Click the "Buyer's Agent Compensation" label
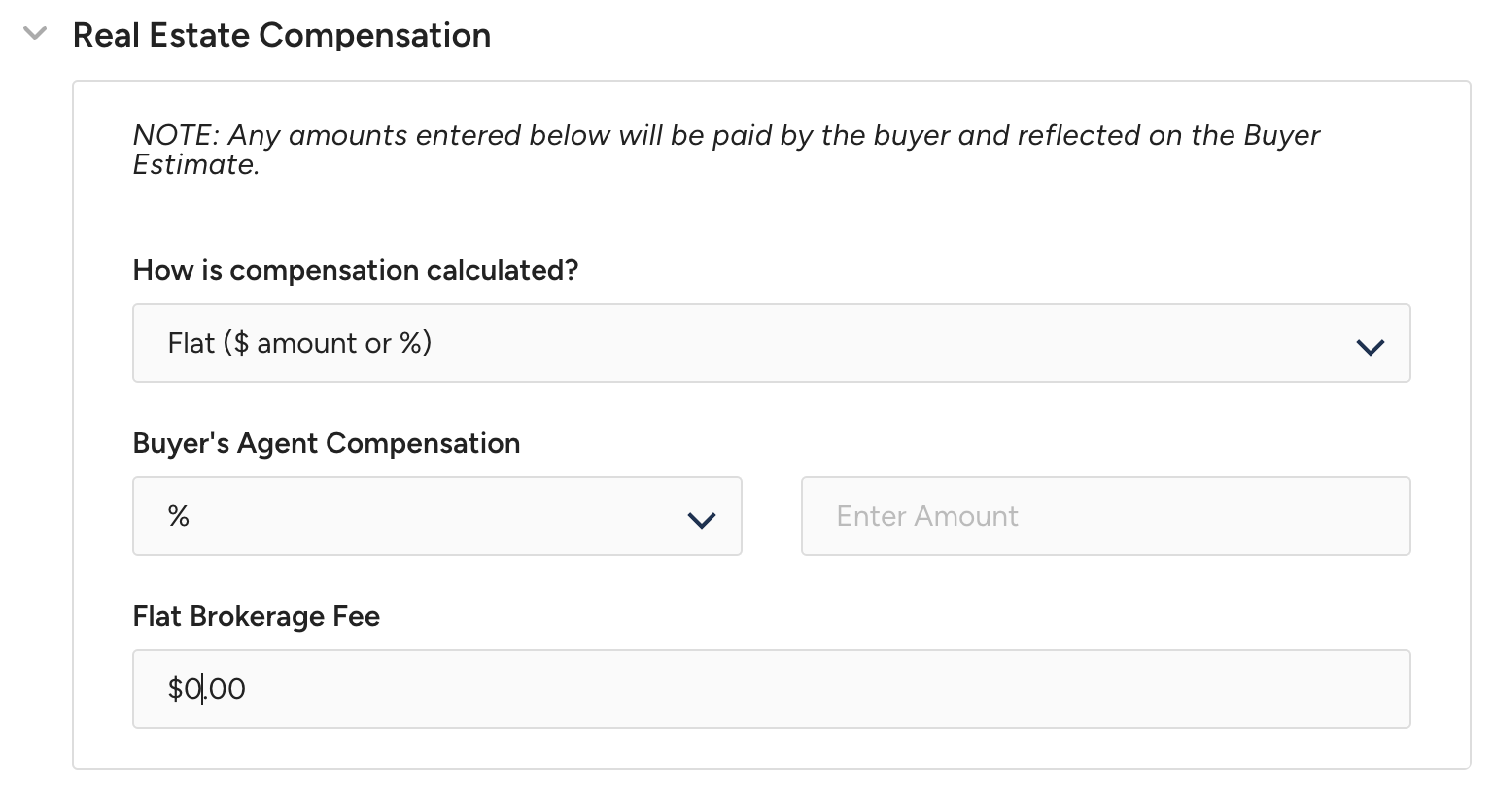Image resolution: width=1494 pixels, height=792 pixels. [x=326, y=443]
